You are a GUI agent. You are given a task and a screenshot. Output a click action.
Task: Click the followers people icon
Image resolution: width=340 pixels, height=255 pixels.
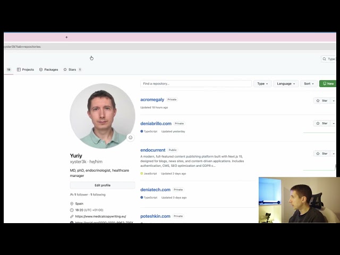pos(72,195)
